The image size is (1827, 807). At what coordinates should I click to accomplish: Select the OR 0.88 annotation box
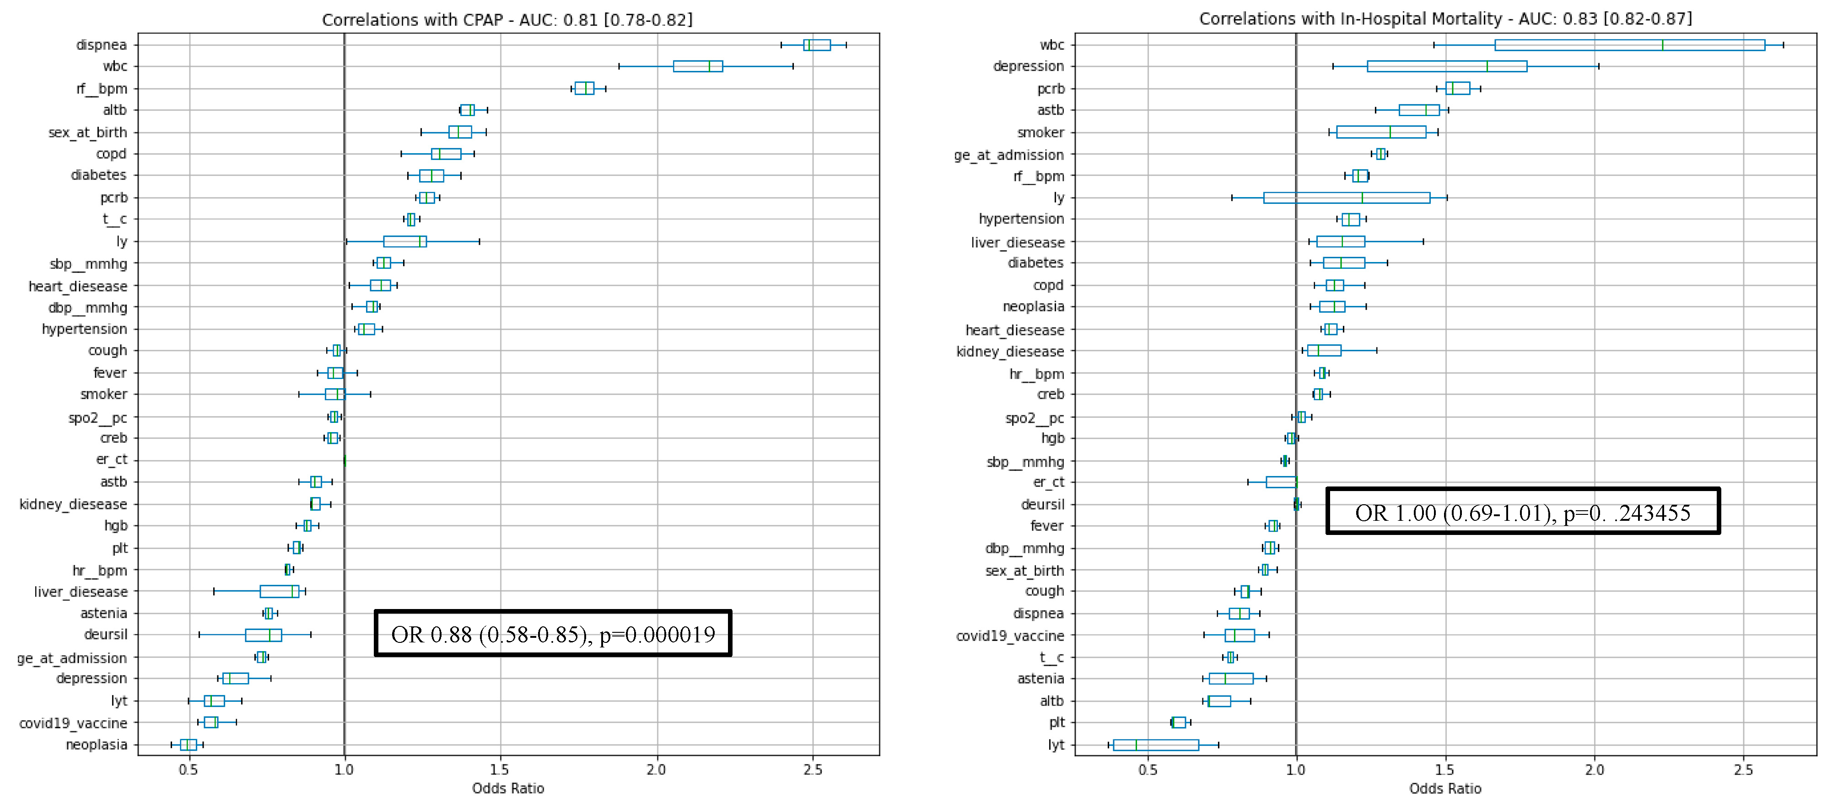(553, 633)
